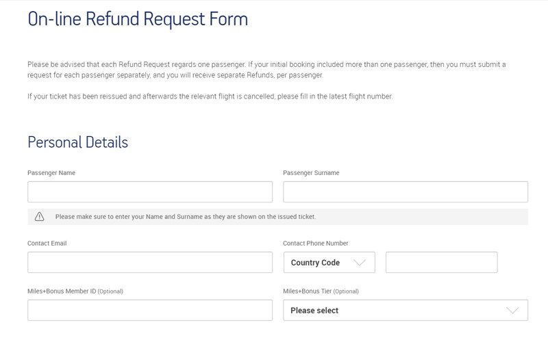Open the Country Code dropdown
The height and width of the screenshot is (342, 548).
(329, 263)
